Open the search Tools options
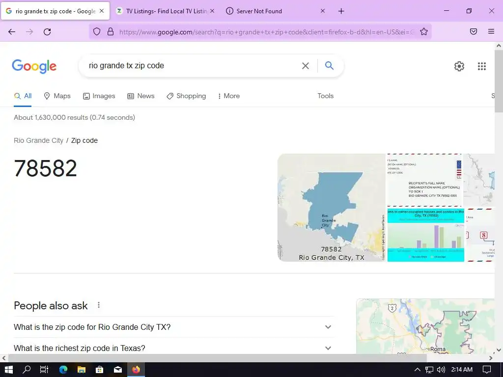 (x=325, y=96)
